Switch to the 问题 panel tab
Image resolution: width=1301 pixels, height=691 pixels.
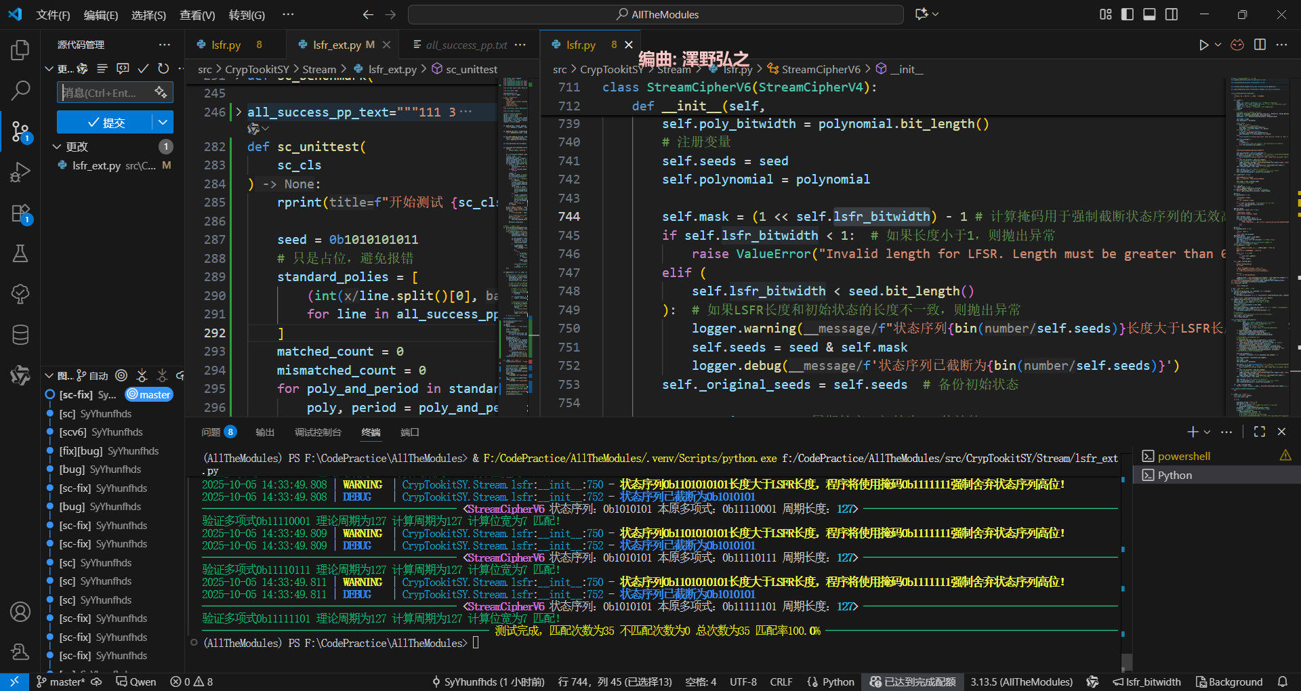211,432
